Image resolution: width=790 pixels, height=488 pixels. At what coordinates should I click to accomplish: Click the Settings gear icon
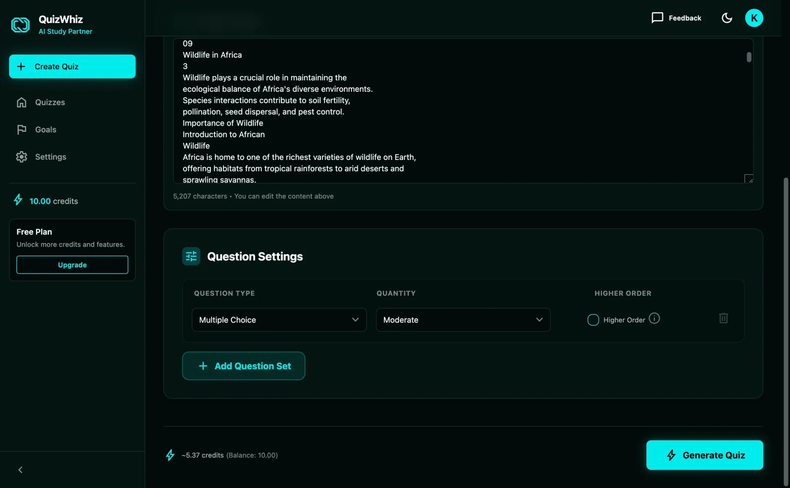click(x=22, y=157)
